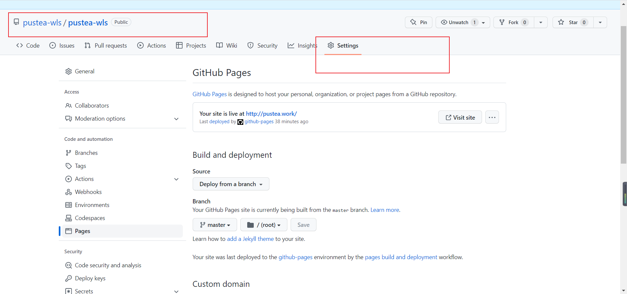This screenshot has width=627, height=294.
Task: Open the master branch selector
Action: click(215, 225)
